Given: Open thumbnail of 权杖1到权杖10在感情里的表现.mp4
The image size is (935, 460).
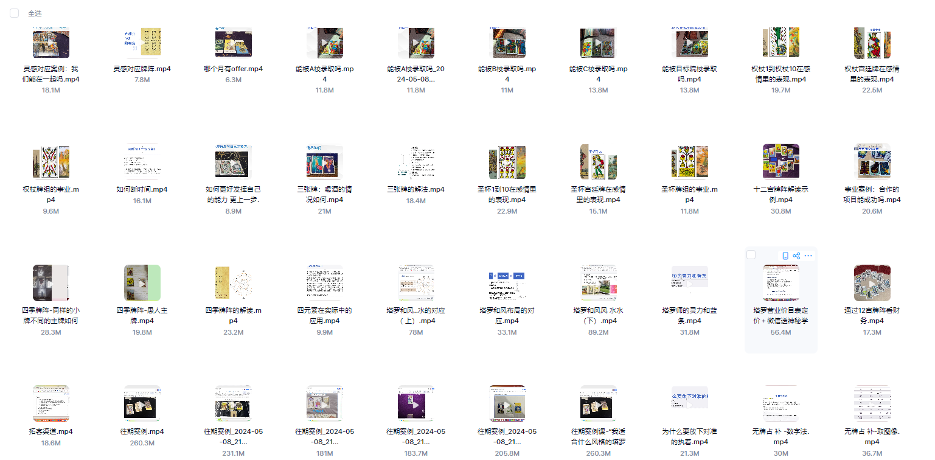Looking at the screenshot, I should [x=781, y=42].
